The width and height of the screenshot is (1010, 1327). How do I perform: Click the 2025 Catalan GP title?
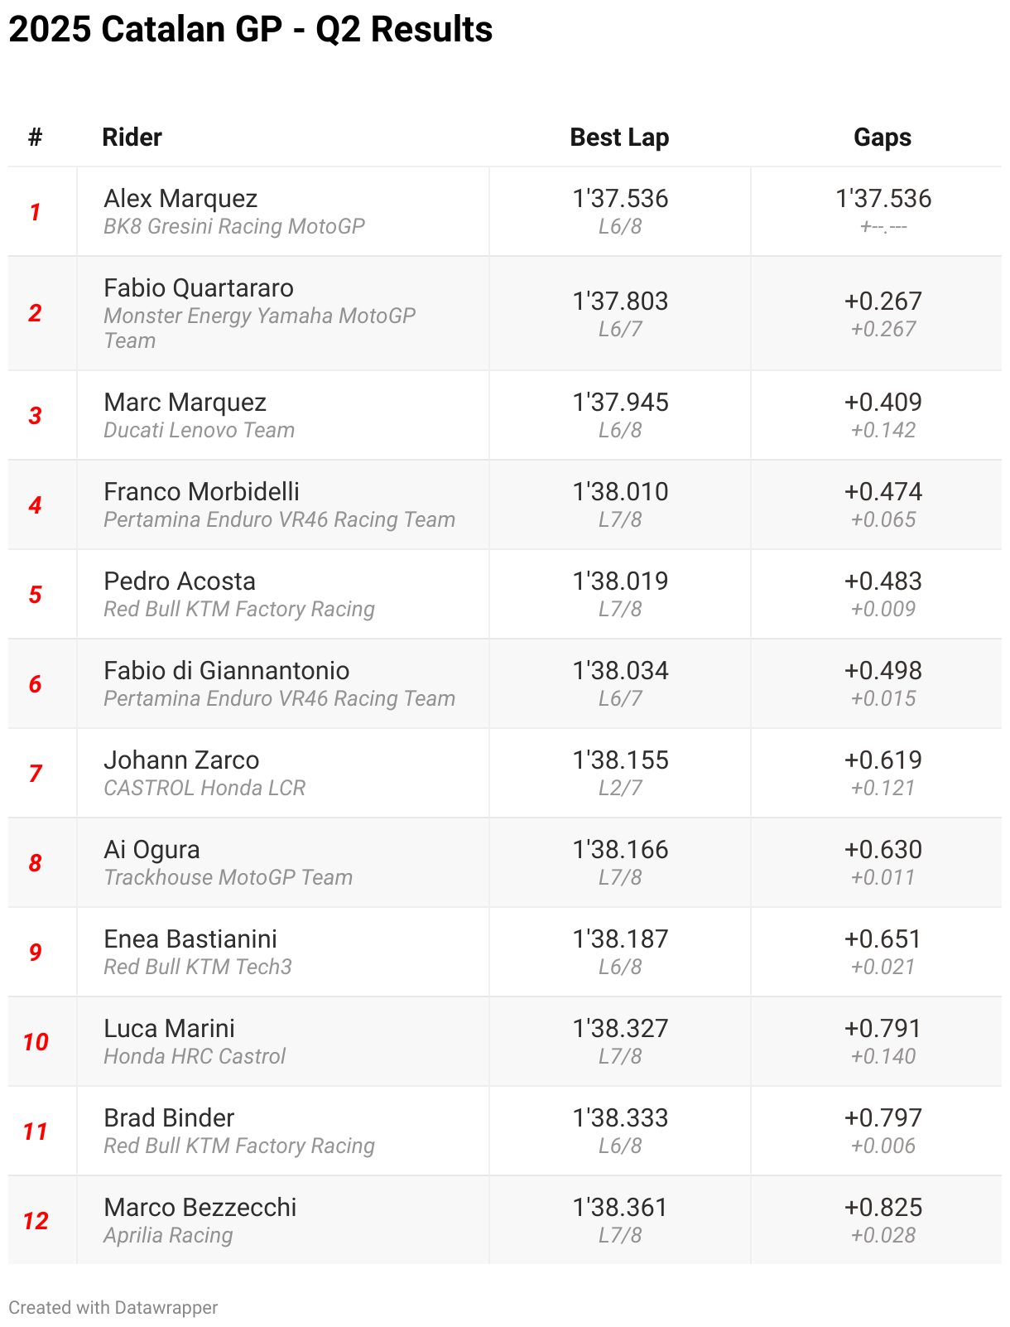point(250,30)
